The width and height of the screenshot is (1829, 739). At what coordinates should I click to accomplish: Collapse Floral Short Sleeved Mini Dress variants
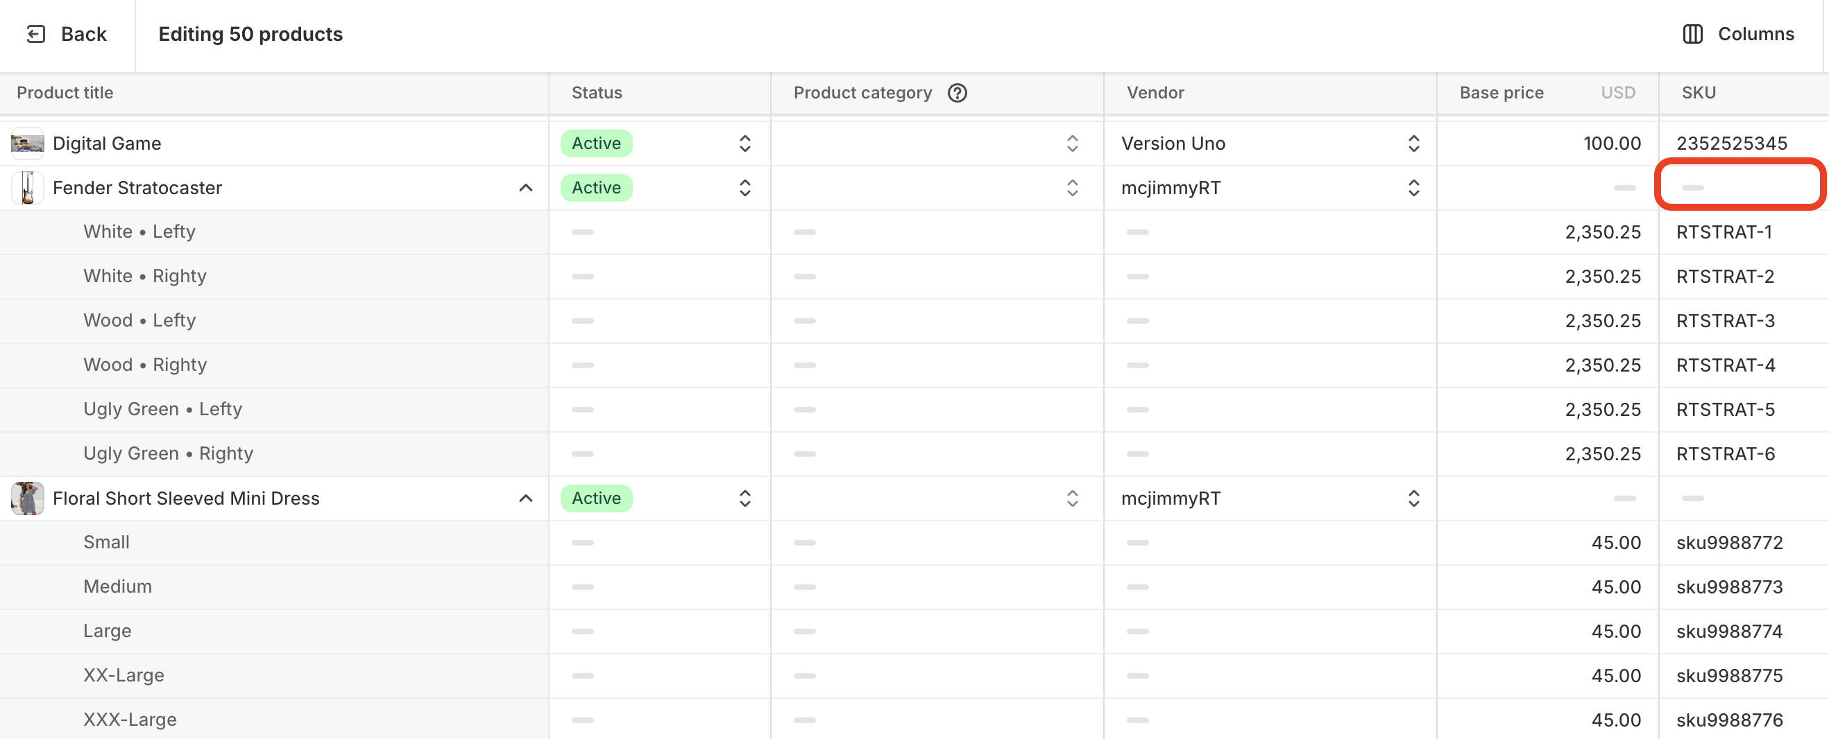525,498
